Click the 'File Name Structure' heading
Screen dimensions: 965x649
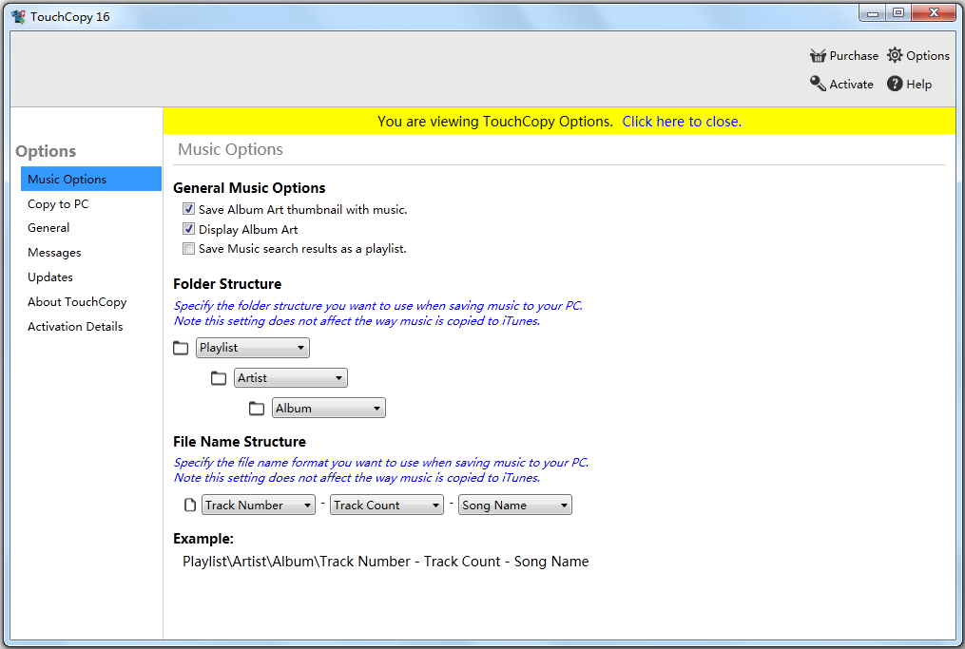[x=240, y=442]
